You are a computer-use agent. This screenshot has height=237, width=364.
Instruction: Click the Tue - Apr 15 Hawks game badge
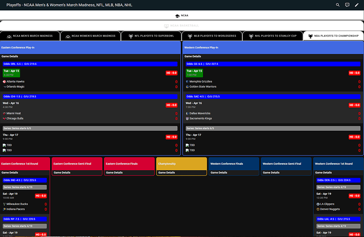click(x=11, y=73)
